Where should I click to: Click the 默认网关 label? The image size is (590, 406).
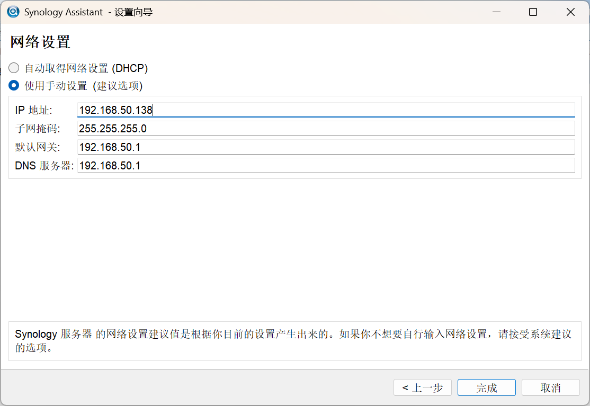click(38, 147)
